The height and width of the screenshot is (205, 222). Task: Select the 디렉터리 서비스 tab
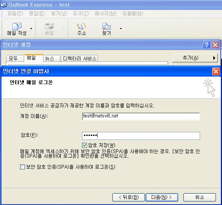tap(79, 58)
